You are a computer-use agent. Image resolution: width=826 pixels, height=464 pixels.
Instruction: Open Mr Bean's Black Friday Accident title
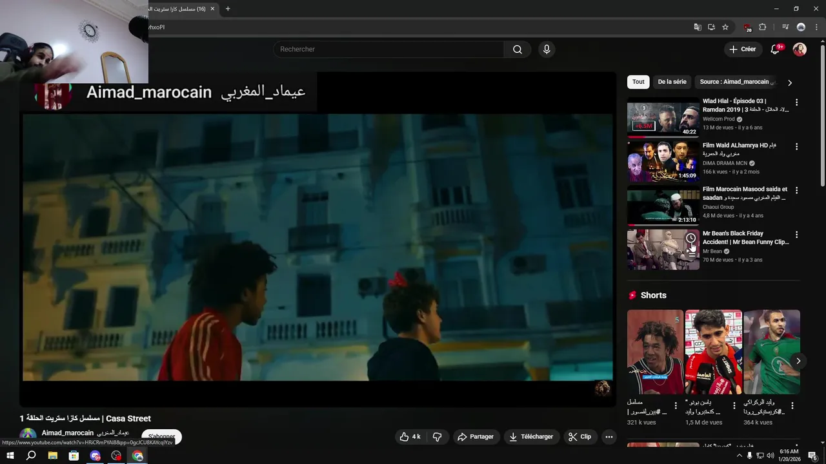click(745, 238)
